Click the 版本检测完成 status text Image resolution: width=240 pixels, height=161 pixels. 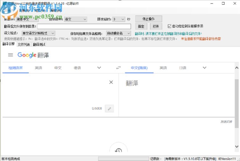[x=11, y=159]
